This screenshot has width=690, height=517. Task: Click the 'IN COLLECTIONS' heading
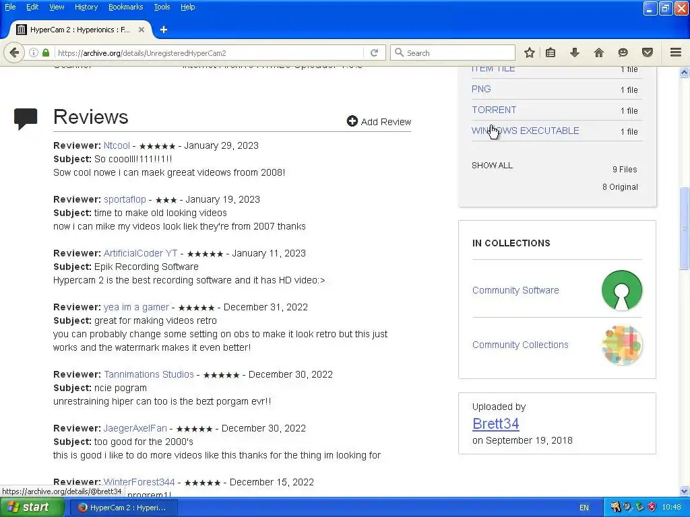[x=511, y=243]
